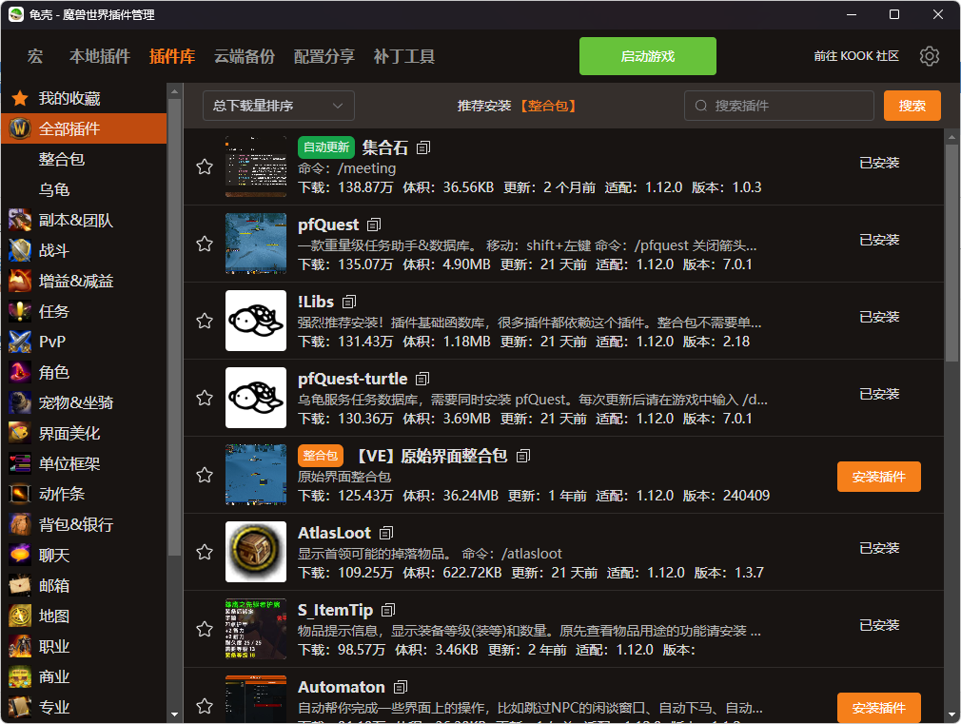
Task: Open details icon beside pfQuest title
Action: (374, 225)
